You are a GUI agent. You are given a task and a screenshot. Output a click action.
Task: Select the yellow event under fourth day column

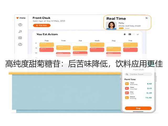97,45
